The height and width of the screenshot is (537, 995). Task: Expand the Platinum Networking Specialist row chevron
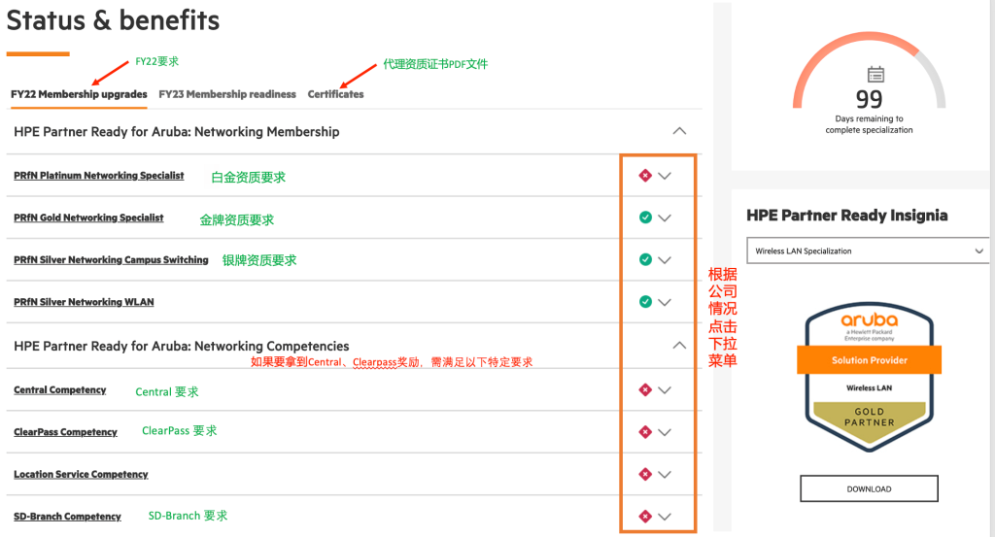665,176
